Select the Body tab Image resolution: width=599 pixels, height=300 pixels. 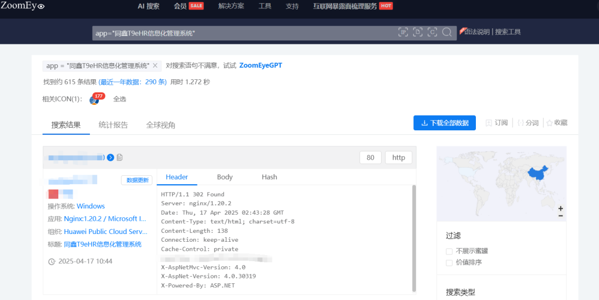[x=225, y=177]
